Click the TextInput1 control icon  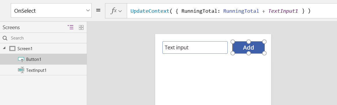(x=21, y=70)
